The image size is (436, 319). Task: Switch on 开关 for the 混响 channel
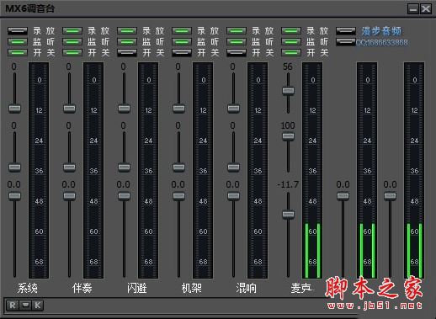[x=237, y=52]
